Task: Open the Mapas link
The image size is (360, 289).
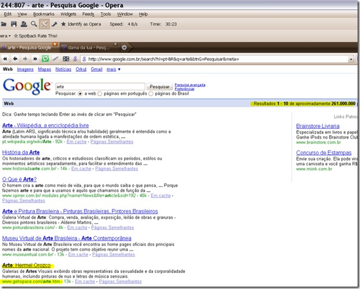Action: coord(45,69)
